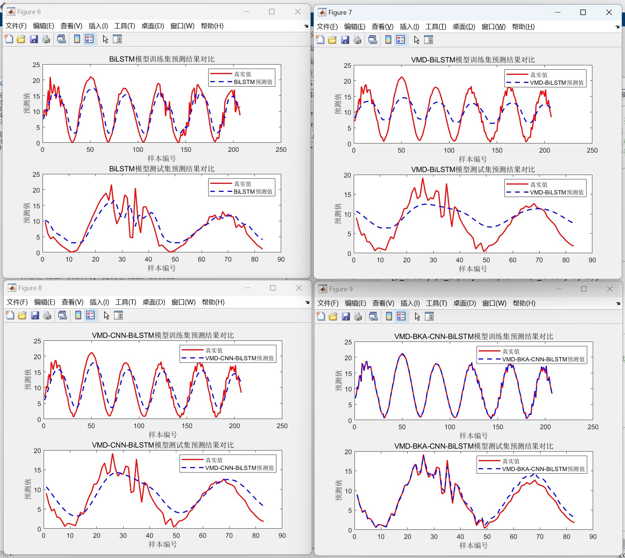The height and width of the screenshot is (558, 625).
Task: Maximize the Figure 7 window
Action: pyautogui.click(x=583, y=12)
